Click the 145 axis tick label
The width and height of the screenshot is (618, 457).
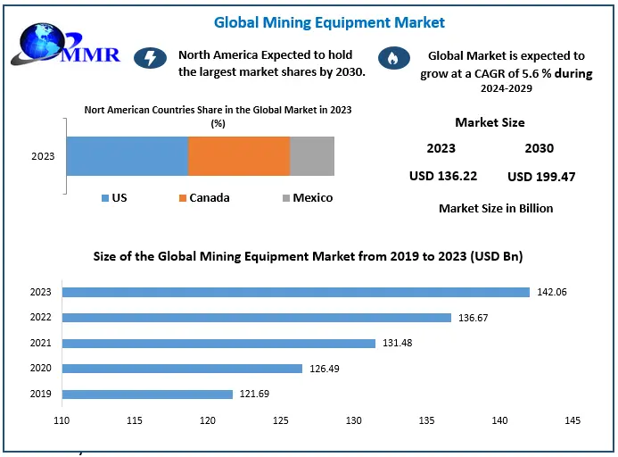point(573,420)
